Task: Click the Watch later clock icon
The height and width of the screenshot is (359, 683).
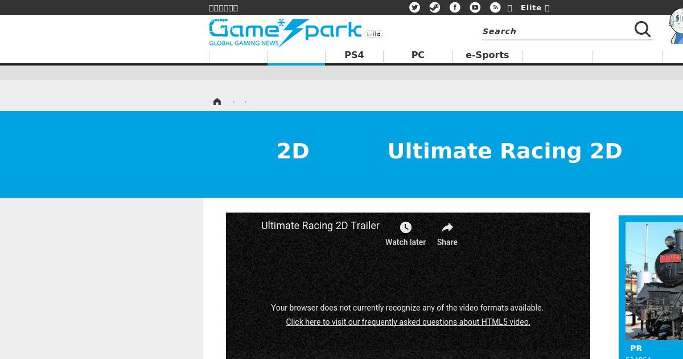Action: [x=405, y=227]
